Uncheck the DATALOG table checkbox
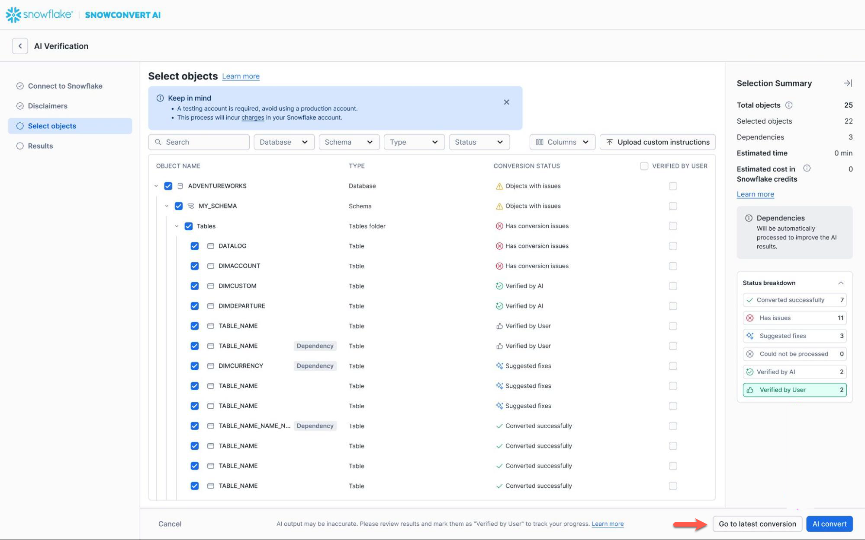 [195, 246]
